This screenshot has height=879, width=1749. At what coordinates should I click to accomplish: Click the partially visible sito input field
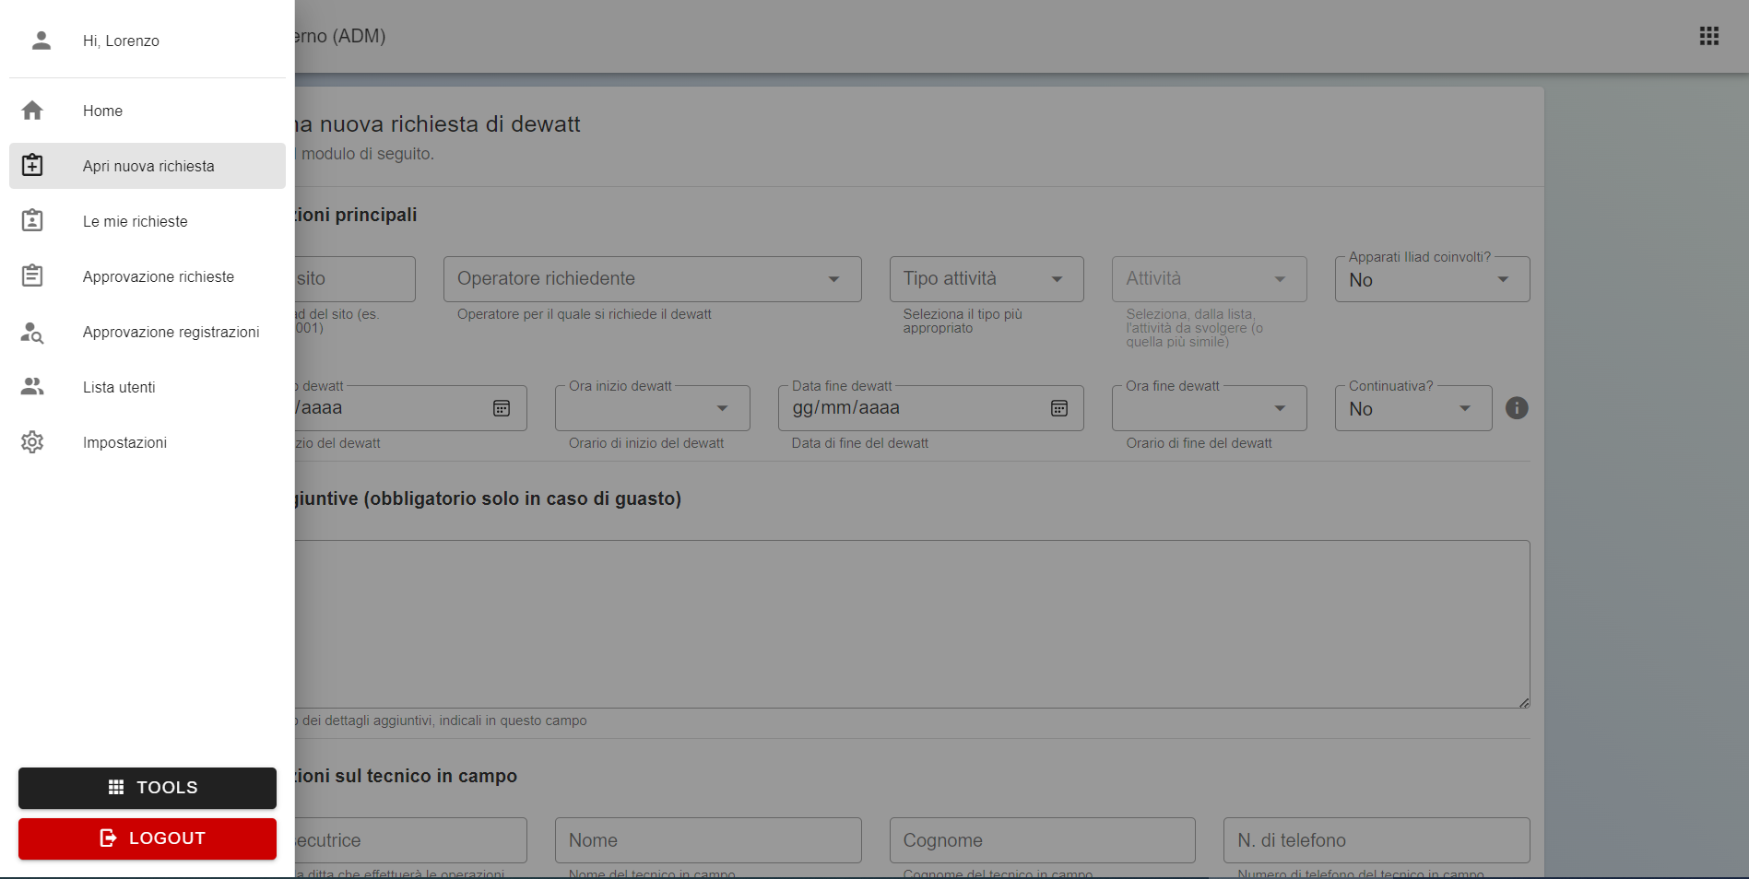click(x=355, y=279)
